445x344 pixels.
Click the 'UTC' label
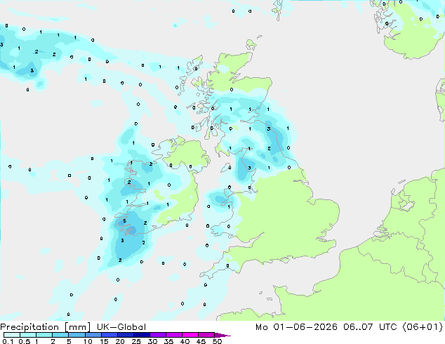click(388, 327)
